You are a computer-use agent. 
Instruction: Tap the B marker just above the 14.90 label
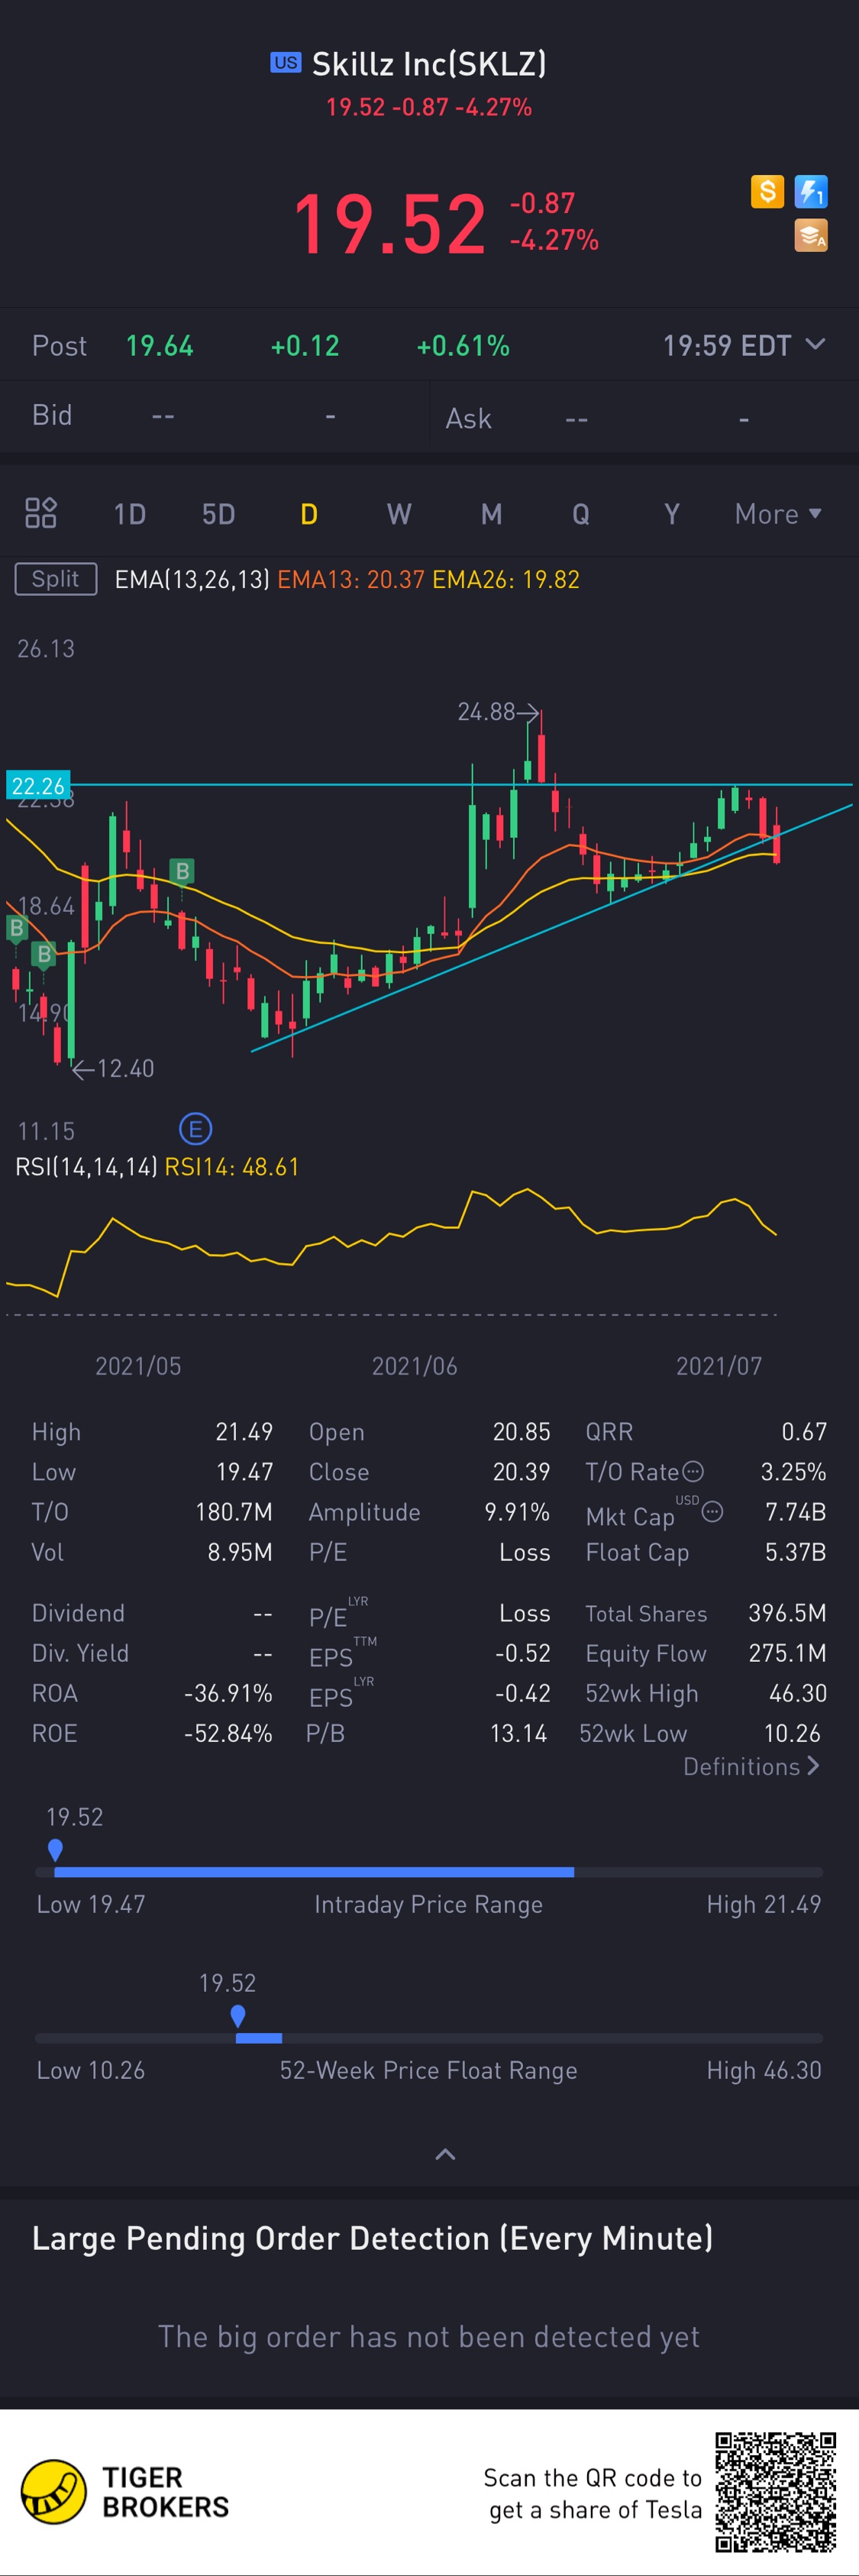point(43,955)
